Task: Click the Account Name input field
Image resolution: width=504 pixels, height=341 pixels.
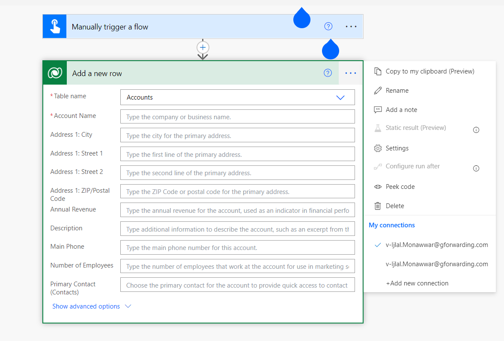Action: pyautogui.click(x=237, y=116)
